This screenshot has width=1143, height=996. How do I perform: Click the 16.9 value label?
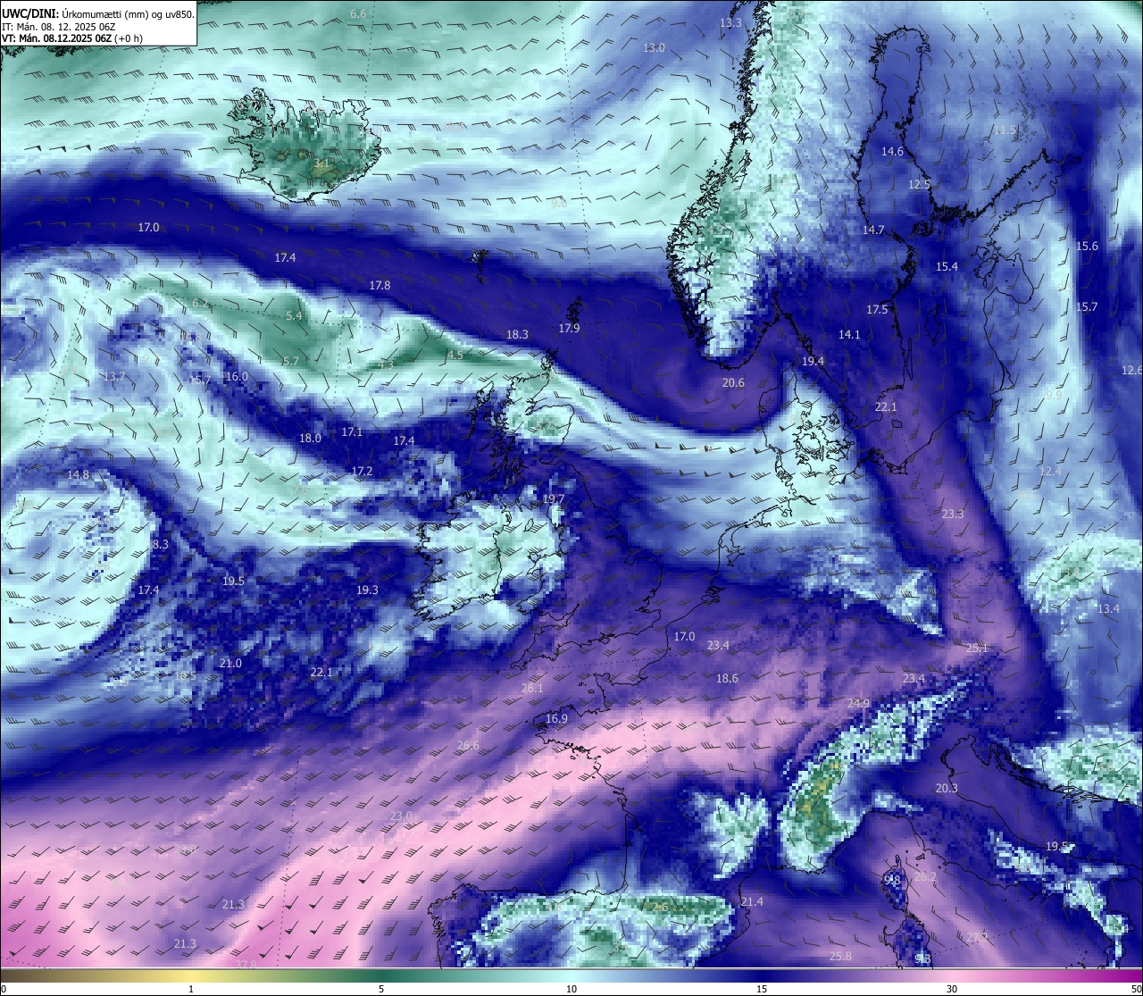click(x=556, y=718)
